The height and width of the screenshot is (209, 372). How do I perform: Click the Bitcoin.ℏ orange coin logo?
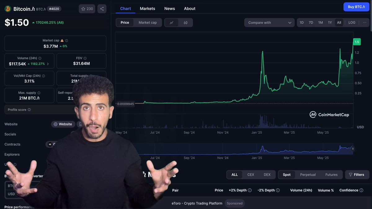[x=8, y=9]
